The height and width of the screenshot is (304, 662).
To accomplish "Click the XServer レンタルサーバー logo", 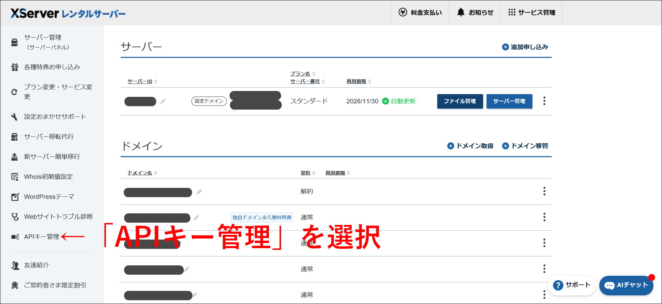I will click(68, 13).
